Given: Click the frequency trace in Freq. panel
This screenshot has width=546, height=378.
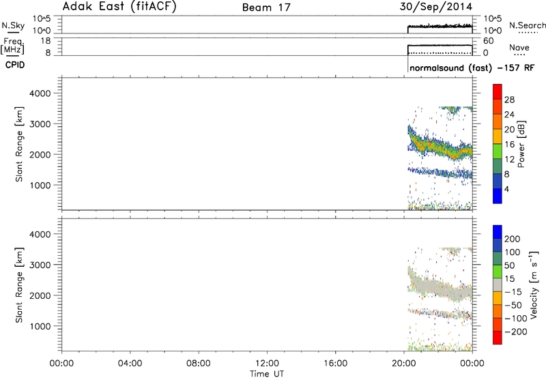Looking at the screenshot, I should 440,45.
